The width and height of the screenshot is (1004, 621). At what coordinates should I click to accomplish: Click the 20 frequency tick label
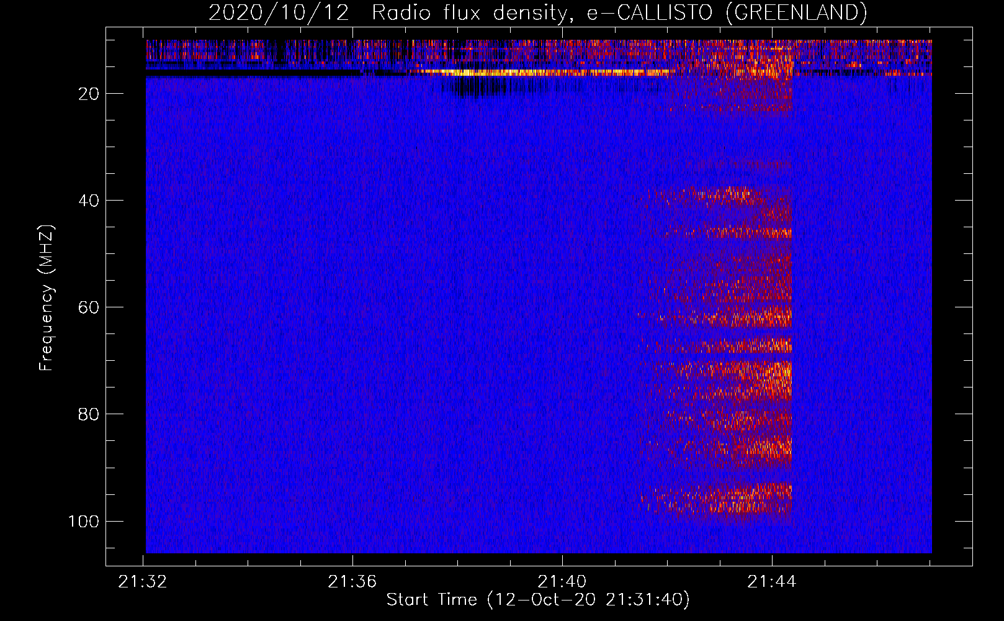[89, 94]
